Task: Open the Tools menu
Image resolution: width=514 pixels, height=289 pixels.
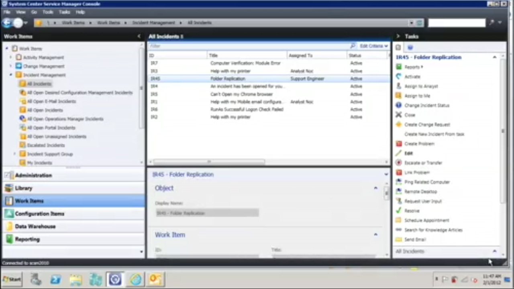Action: click(x=48, y=12)
